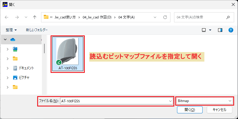Expand the ドキュメント node
The image size is (238, 119).
pos(8,68)
